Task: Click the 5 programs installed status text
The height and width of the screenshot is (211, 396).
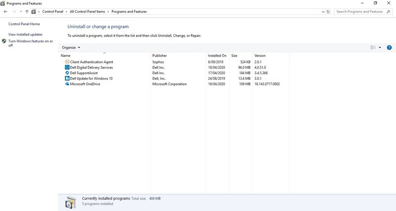Action: [98, 204]
